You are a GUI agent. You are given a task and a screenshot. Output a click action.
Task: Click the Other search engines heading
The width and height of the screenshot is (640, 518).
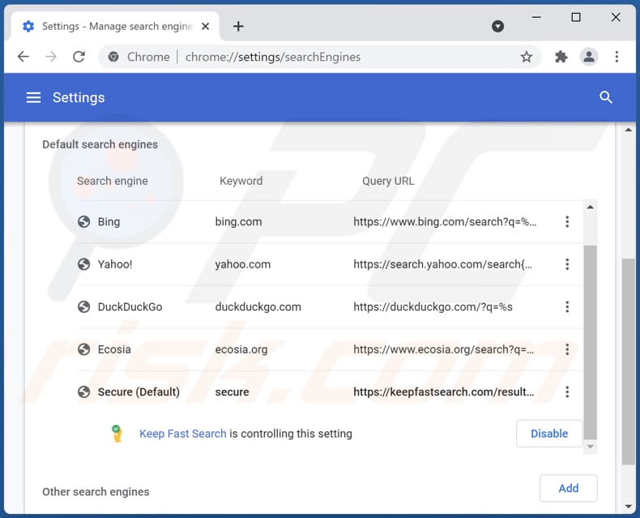[96, 492]
